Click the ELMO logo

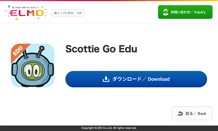tap(26, 13)
